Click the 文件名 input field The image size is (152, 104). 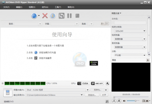tap(130, 23)
